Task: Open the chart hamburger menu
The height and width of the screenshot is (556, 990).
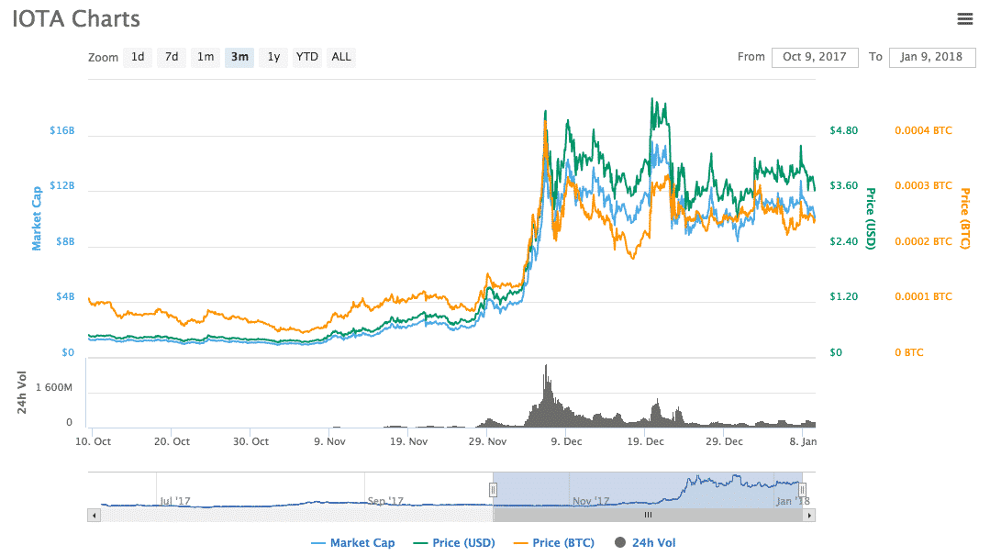Action: coord(964,18)
